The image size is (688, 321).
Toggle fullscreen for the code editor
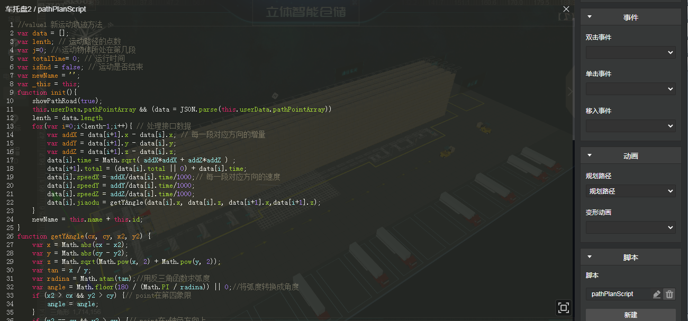pyautogui.click(x=563, y=308)
